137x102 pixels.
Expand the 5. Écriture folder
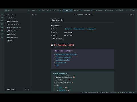pyautogui.click(x=6, y=31)
